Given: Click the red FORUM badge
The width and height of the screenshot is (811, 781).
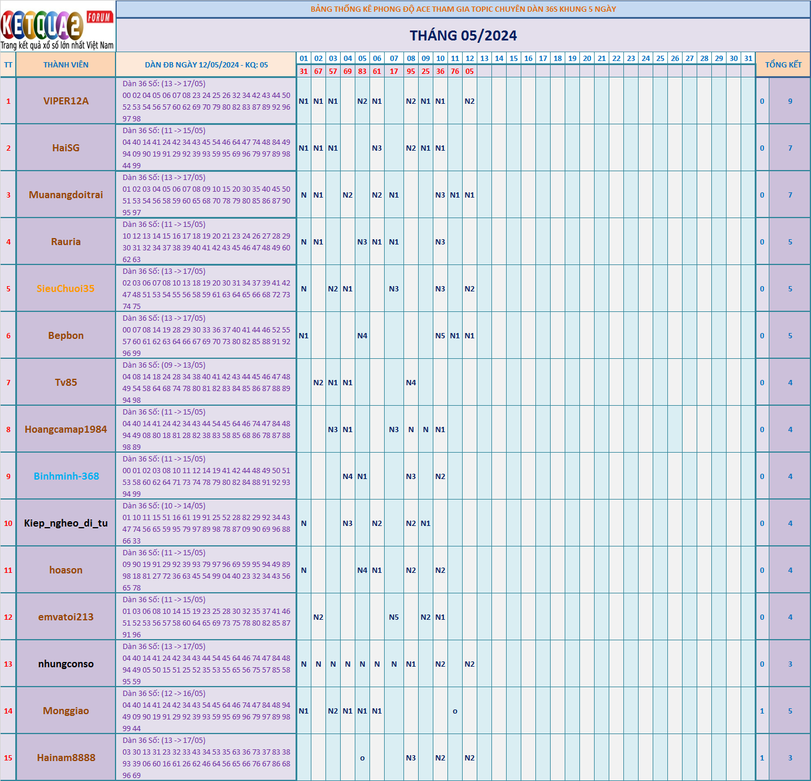Looking at the screenshot, I should 99,17.
